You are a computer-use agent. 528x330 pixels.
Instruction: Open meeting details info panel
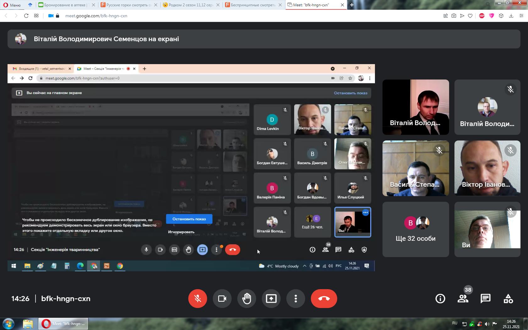440,299
